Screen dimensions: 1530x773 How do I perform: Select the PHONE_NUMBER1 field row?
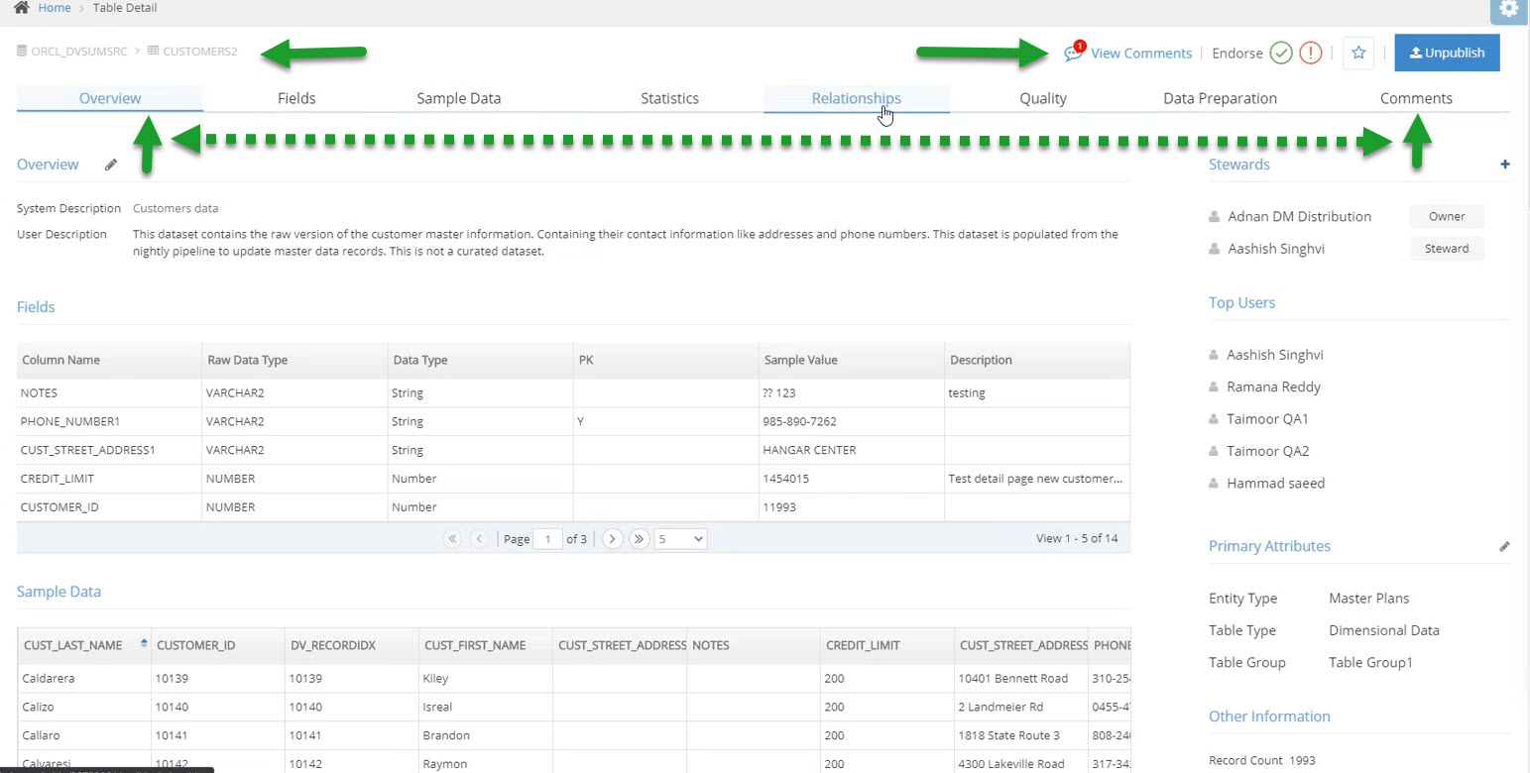[x=573, y=422]
